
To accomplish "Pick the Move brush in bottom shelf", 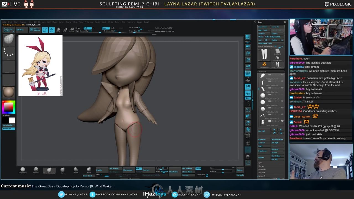I will pyautogui.click(x=63, y=170).
